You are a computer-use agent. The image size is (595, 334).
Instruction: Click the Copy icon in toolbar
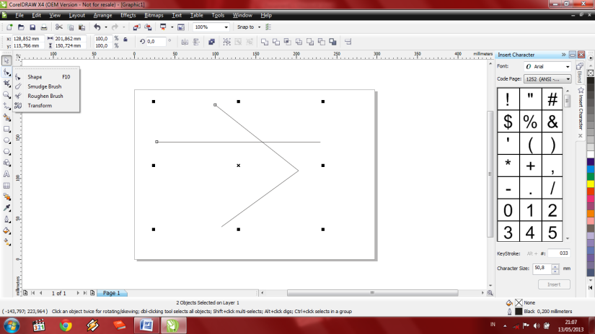click(71, 27)
